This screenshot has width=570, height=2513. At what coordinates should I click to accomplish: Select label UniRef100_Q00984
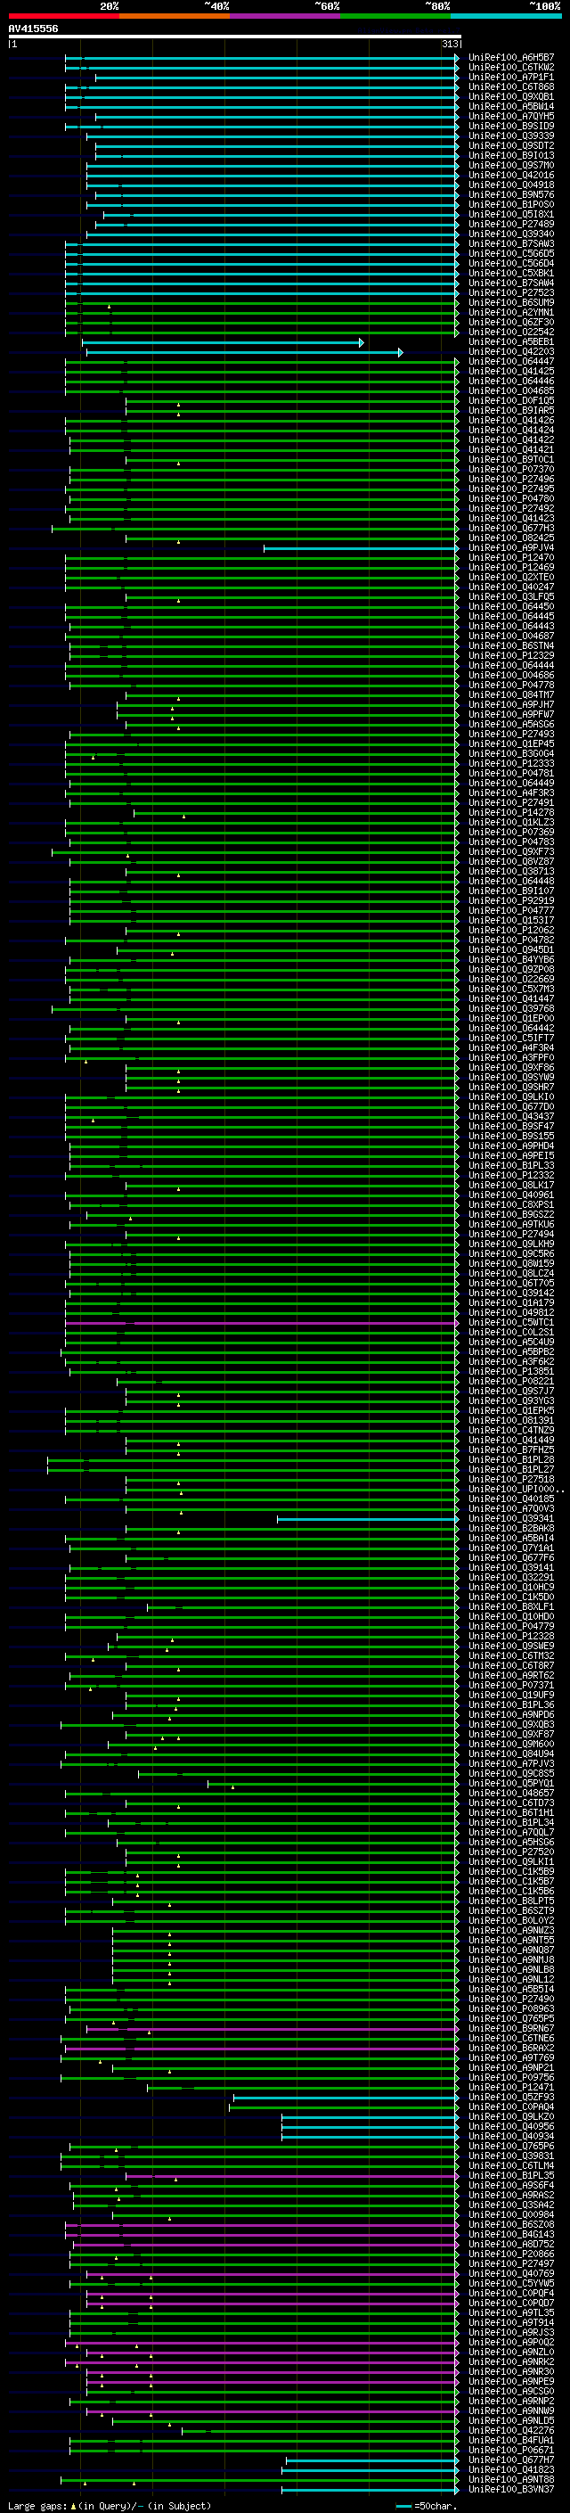point(510,2213)
